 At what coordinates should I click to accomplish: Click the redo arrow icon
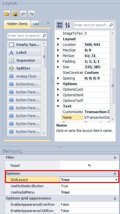pyautogui.click(x=31, y=14)
